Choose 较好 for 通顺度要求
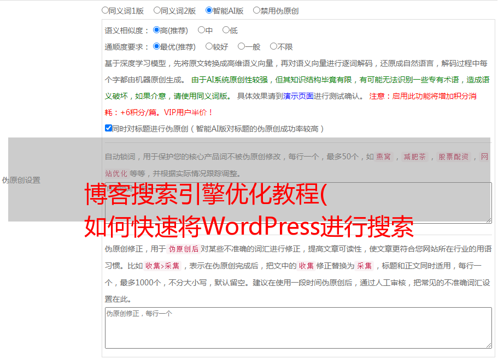The image size is (498, 359). point(209,46)
